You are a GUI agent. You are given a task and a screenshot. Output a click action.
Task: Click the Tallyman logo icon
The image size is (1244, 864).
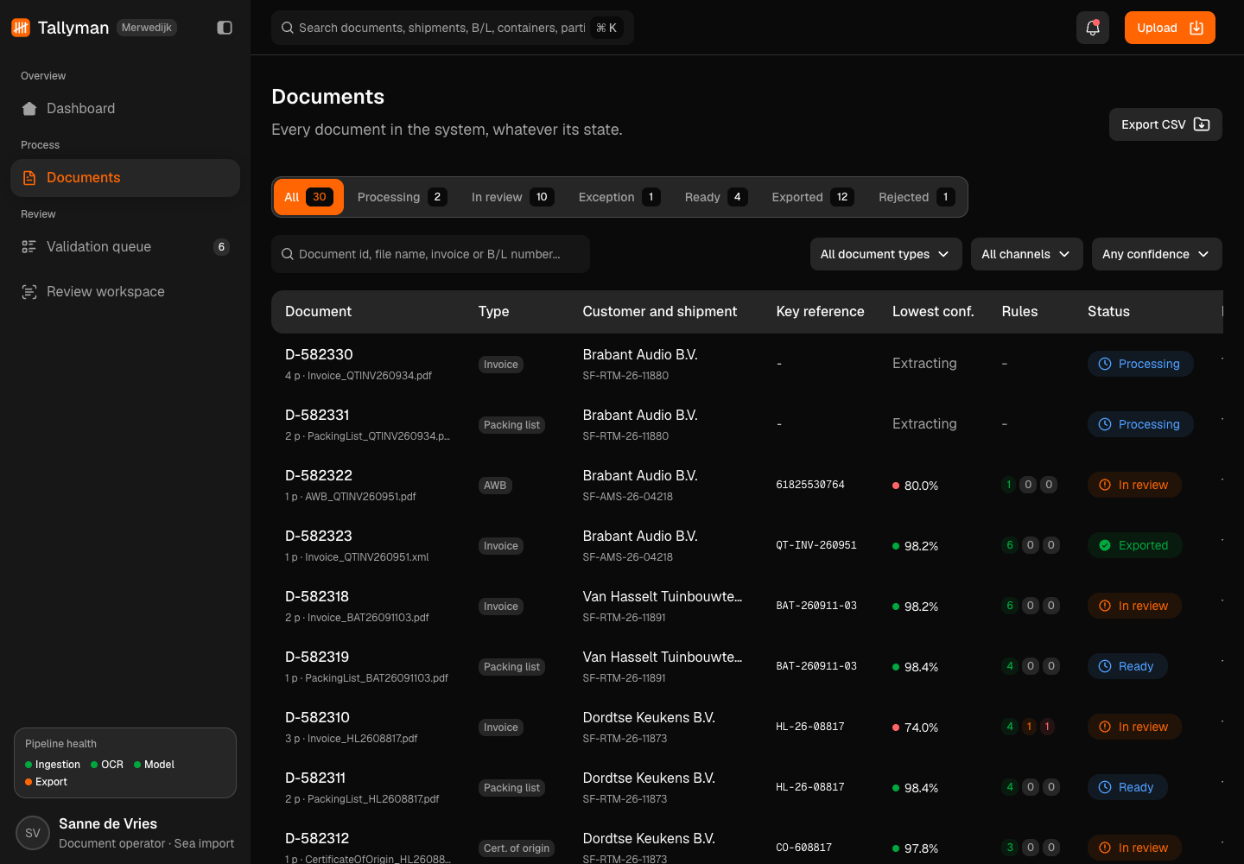[x=21, y=28]
